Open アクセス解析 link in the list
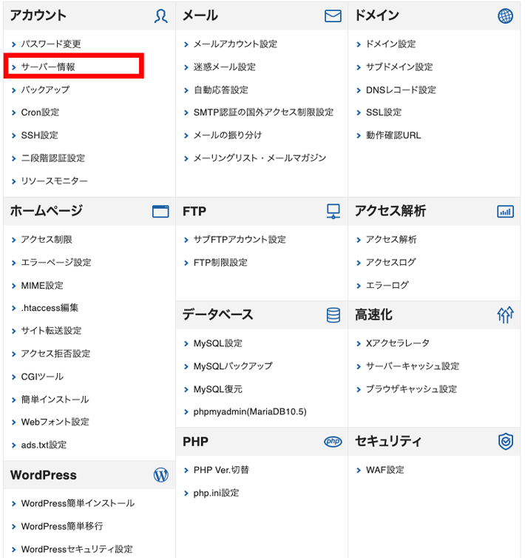The width and height of the screenshot is (525, 558). click(391, 240)
